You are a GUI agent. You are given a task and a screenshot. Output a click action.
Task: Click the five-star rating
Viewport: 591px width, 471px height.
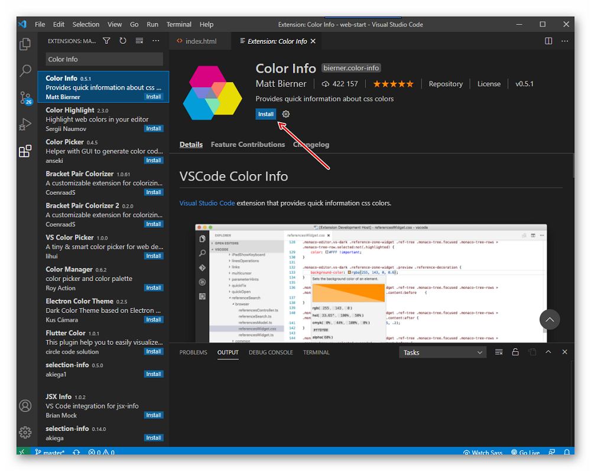tap(393, 84)
